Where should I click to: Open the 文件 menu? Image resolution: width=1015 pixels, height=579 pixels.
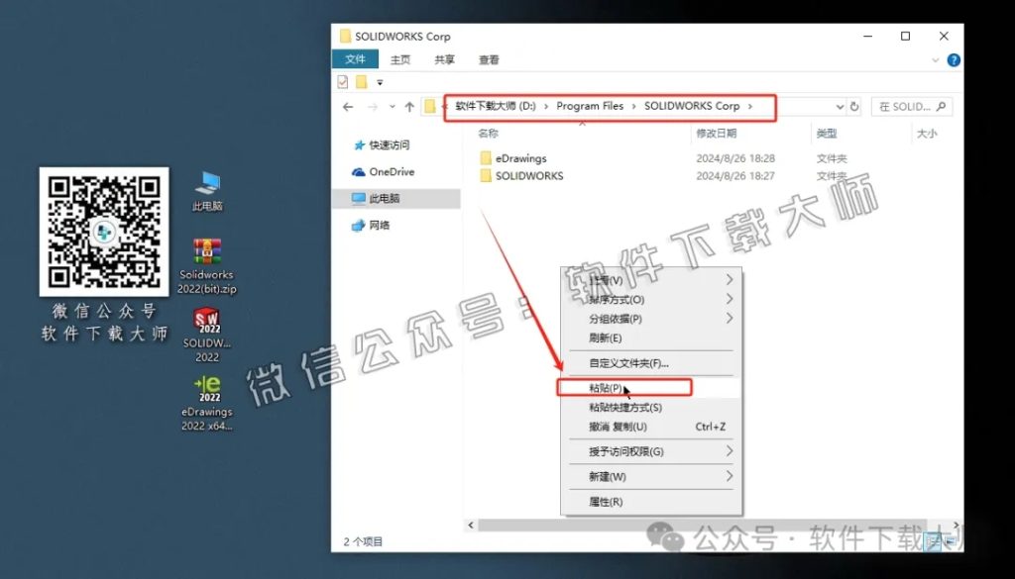358,59
